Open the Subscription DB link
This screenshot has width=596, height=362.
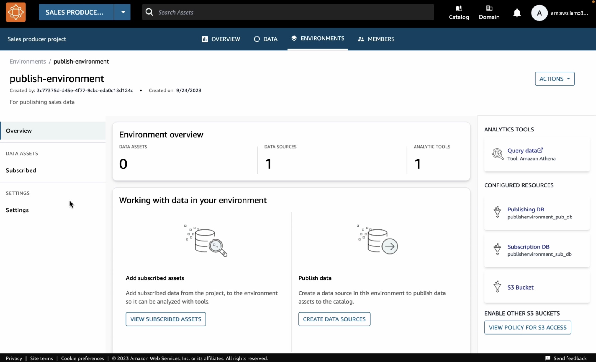click(528, 246)
